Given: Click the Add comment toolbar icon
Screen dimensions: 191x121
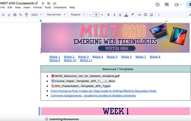Looking at the screenshot, I should (145, 15).
